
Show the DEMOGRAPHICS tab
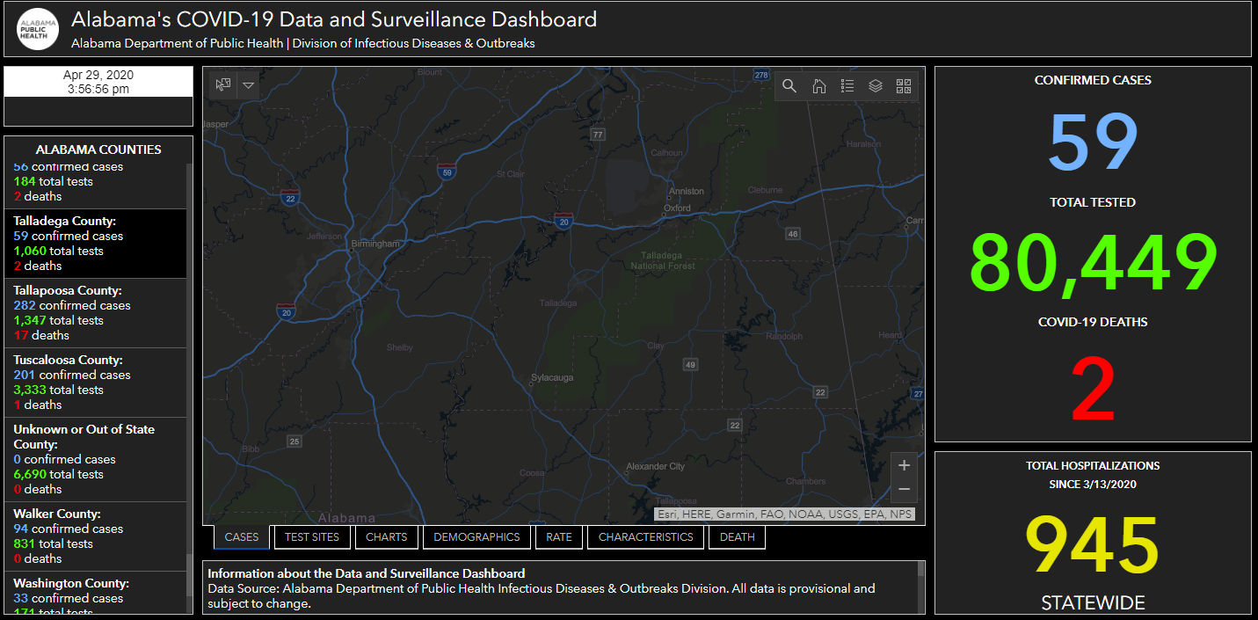click(x=476, y=537)
